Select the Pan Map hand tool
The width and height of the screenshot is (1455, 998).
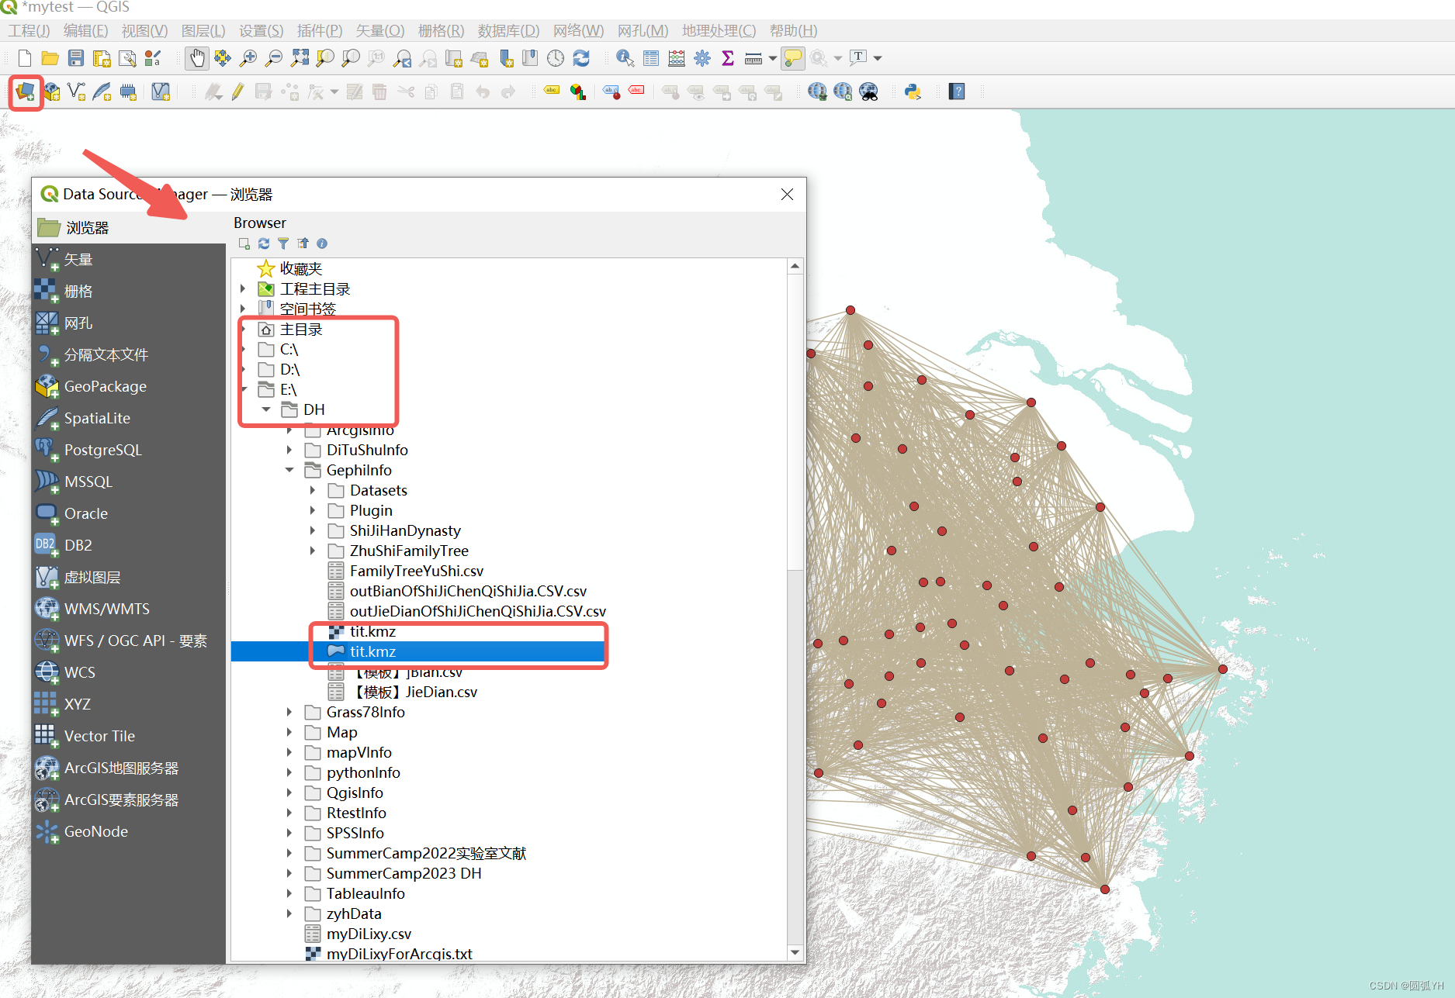[x=197, y=58]
